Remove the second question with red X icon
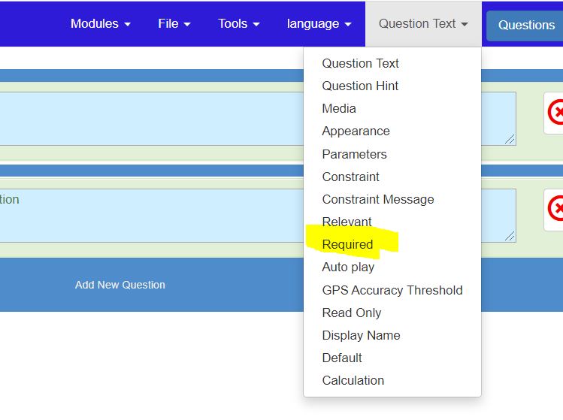This screenshot has height=420, width=563. (x=556, y=208)
